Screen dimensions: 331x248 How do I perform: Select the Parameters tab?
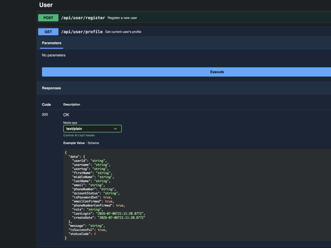point(52,43)
